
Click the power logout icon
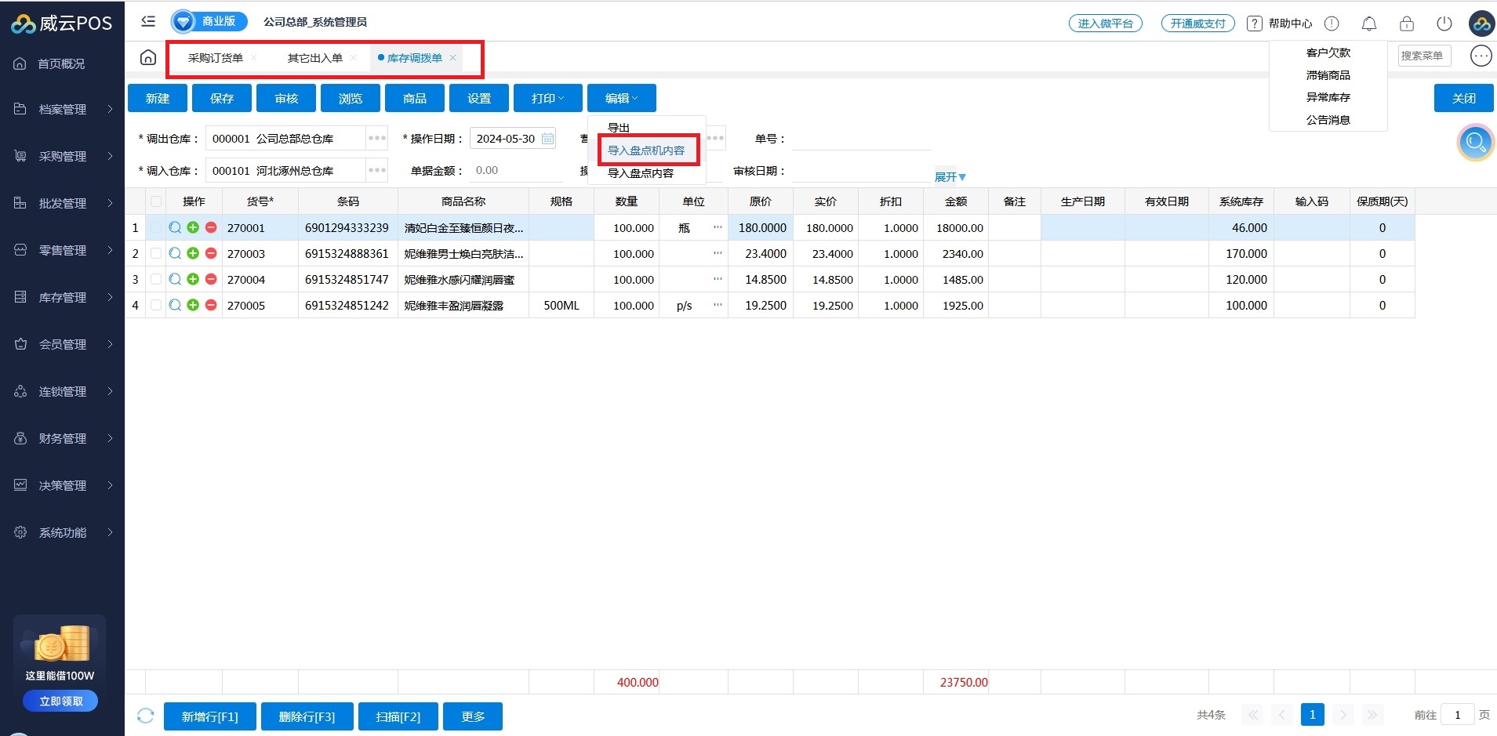pos(1444,24)
